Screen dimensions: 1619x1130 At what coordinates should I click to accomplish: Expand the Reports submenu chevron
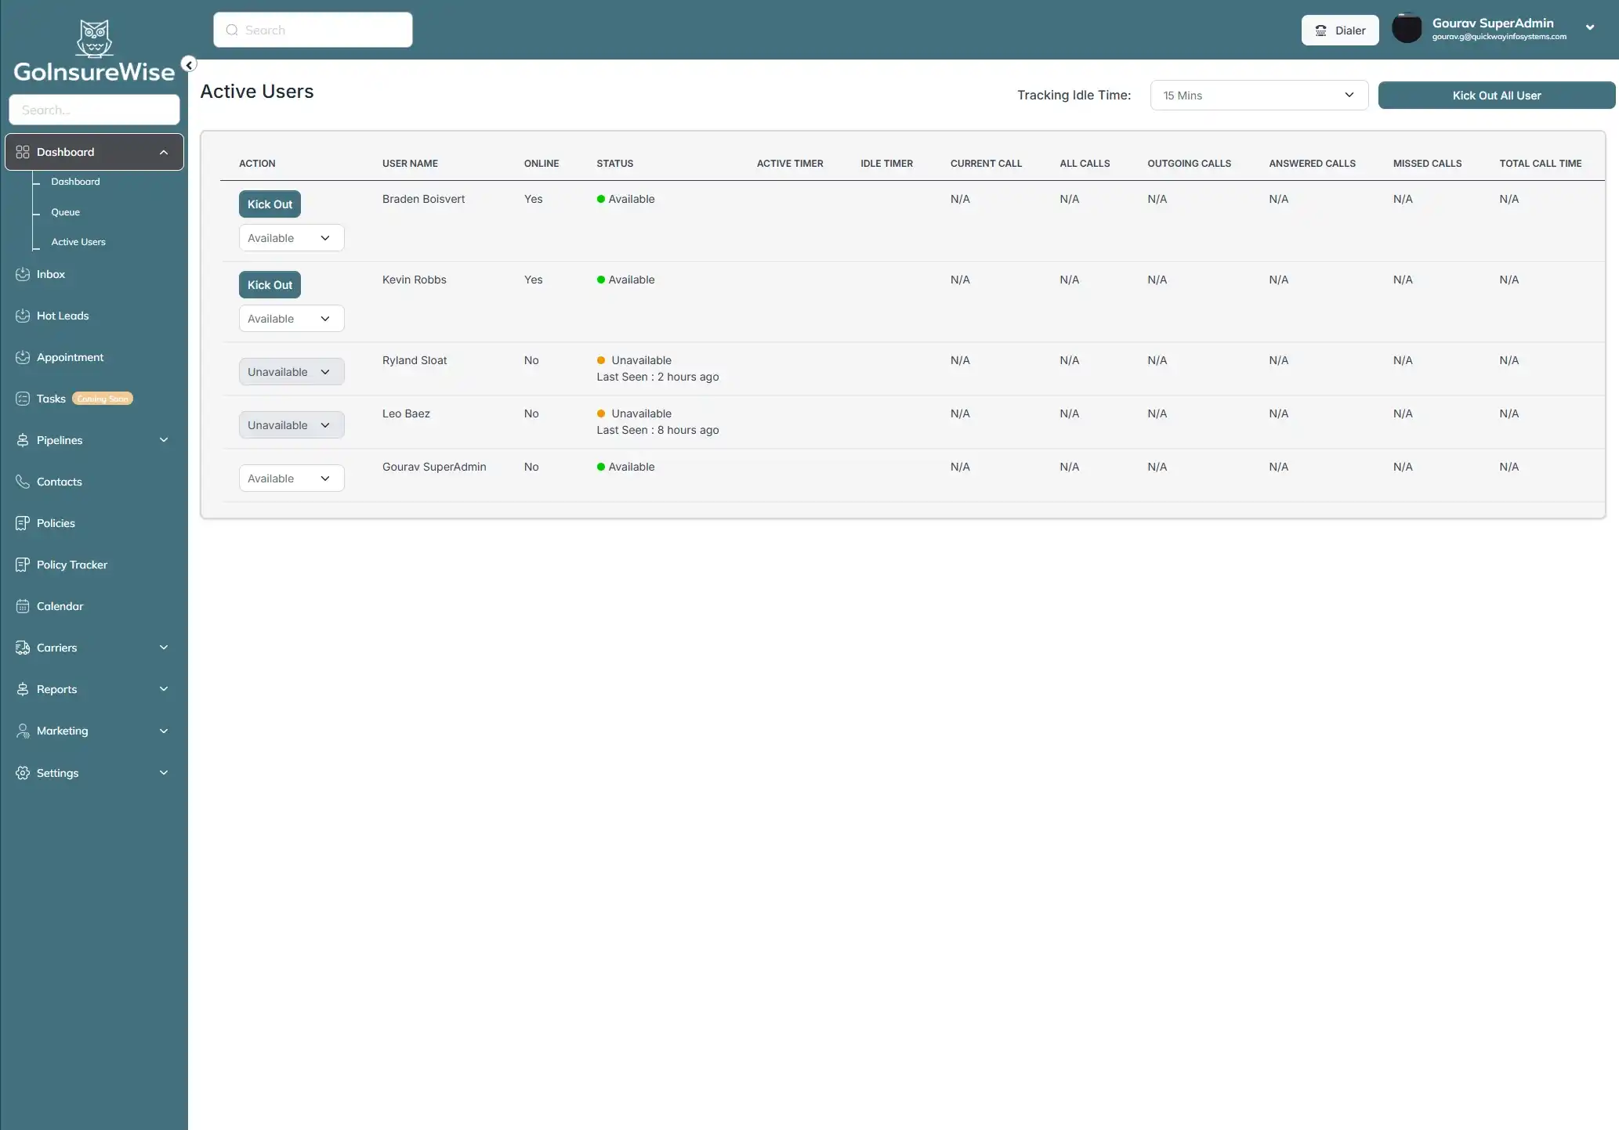coord(164,689)
